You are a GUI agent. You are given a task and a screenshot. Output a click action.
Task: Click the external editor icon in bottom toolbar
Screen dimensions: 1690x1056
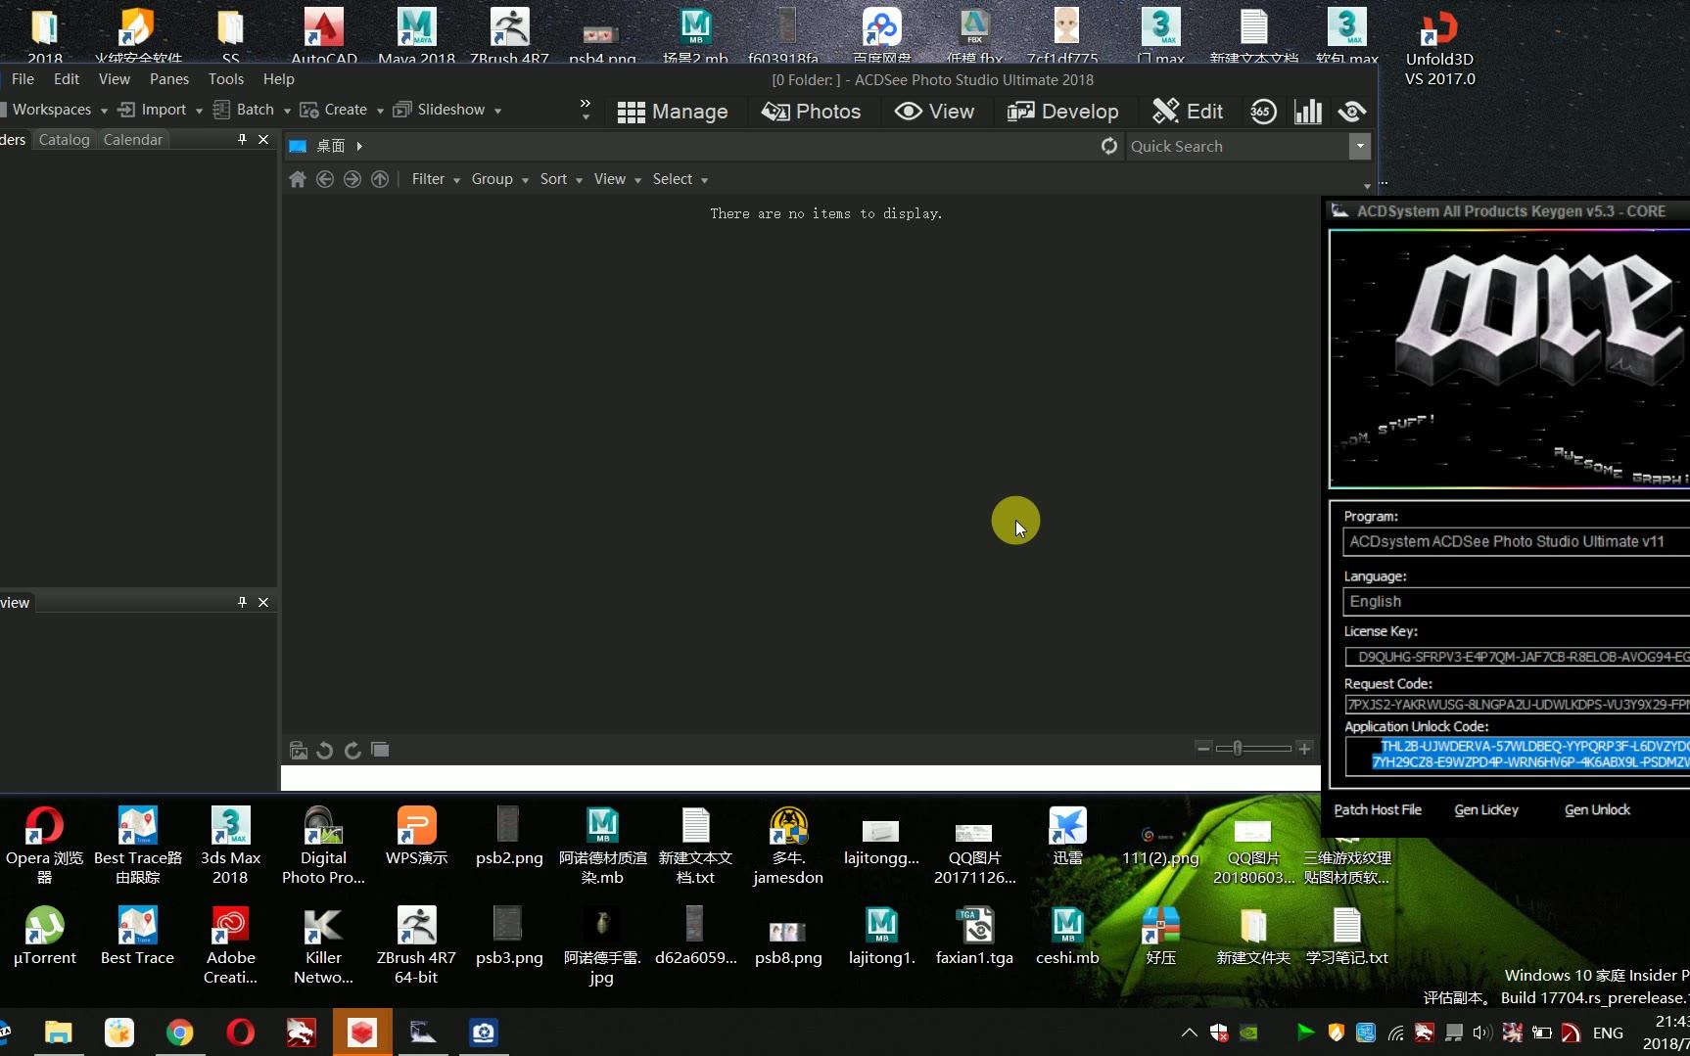299,750
